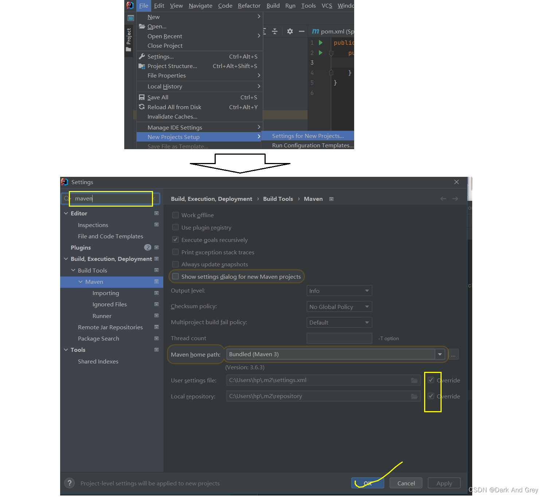Expand Manage IDE Settings submenu
544x497 pixels.
259,127
